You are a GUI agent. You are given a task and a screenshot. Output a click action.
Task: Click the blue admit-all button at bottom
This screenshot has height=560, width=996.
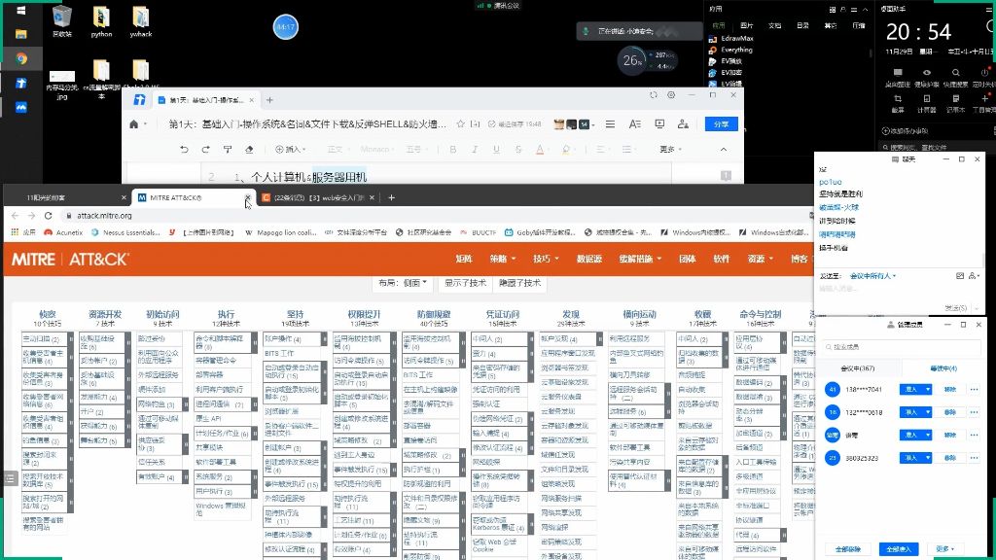tap(898, 549)
